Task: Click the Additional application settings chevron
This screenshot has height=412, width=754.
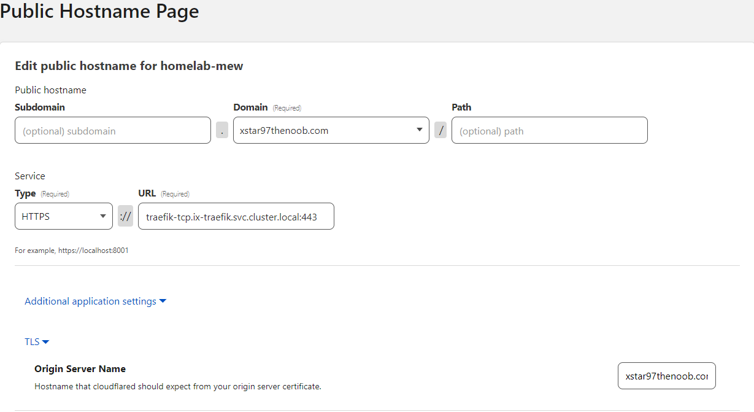Action: pyautogui.click(x=163, y=301)
